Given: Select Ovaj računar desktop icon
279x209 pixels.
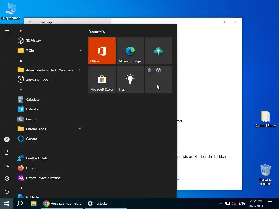Looking at the screenshot, I should [11, 11].
